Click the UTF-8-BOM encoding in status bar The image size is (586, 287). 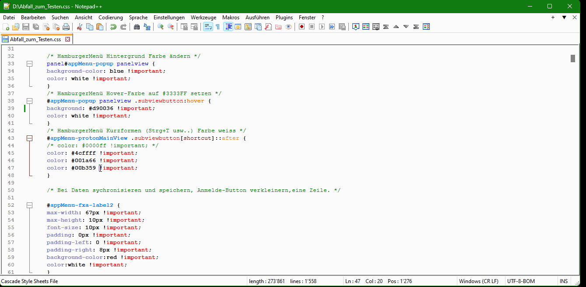pos(521,281)
